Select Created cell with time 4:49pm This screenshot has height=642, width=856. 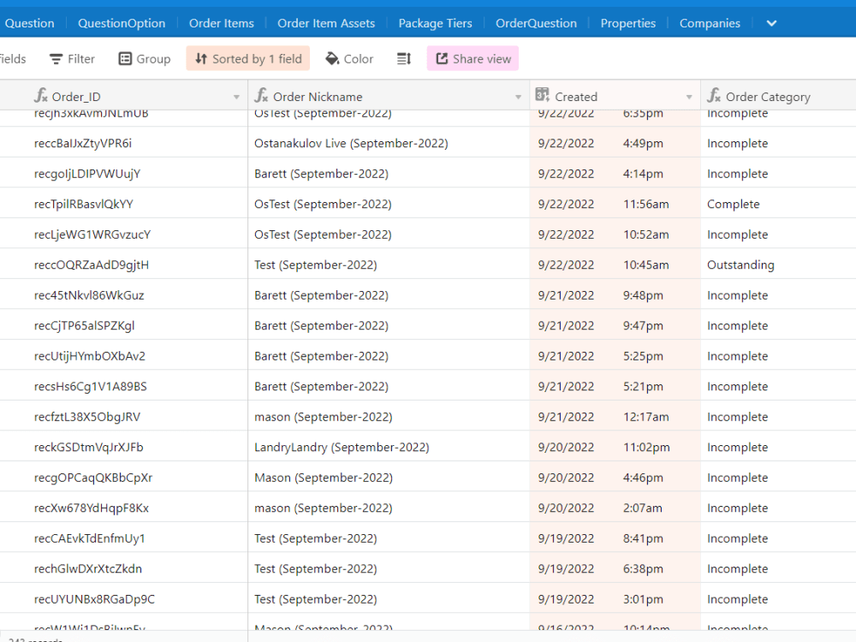coord(615,143)
